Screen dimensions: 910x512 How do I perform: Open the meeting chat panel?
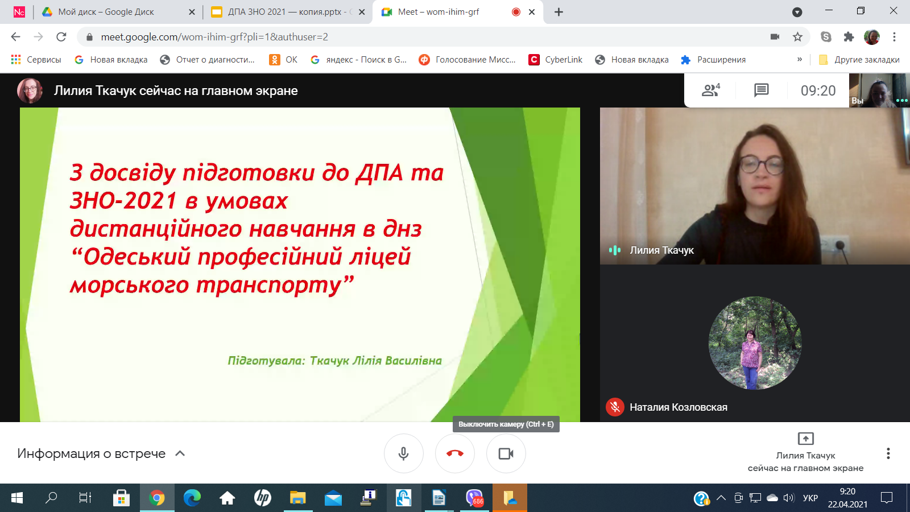point(761,90)
